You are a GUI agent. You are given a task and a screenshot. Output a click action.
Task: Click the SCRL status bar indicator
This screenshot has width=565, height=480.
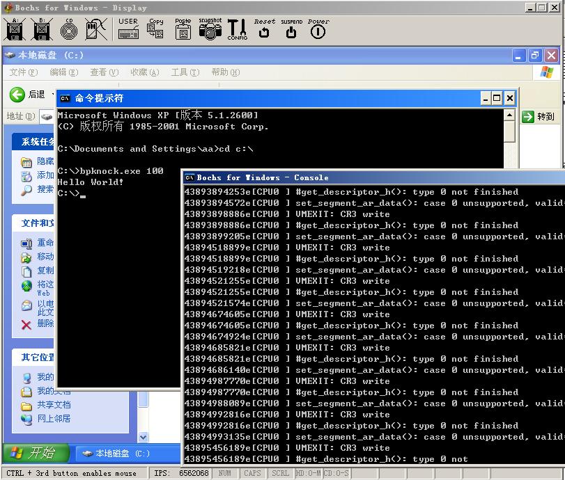280,473
